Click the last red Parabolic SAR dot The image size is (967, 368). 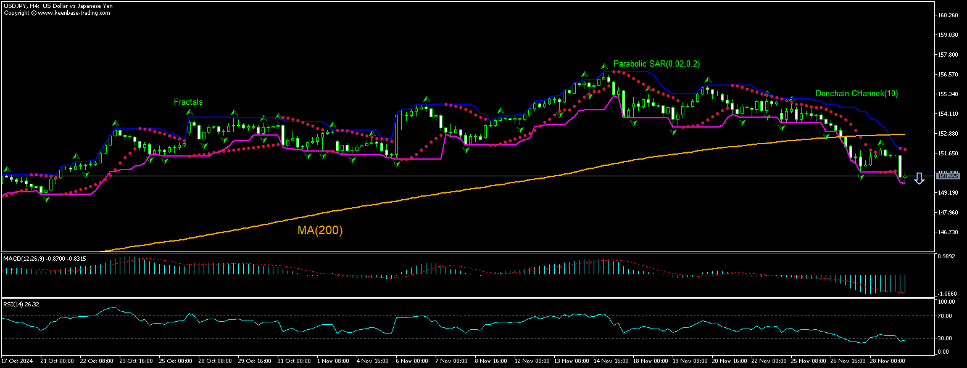pos(905,150)
